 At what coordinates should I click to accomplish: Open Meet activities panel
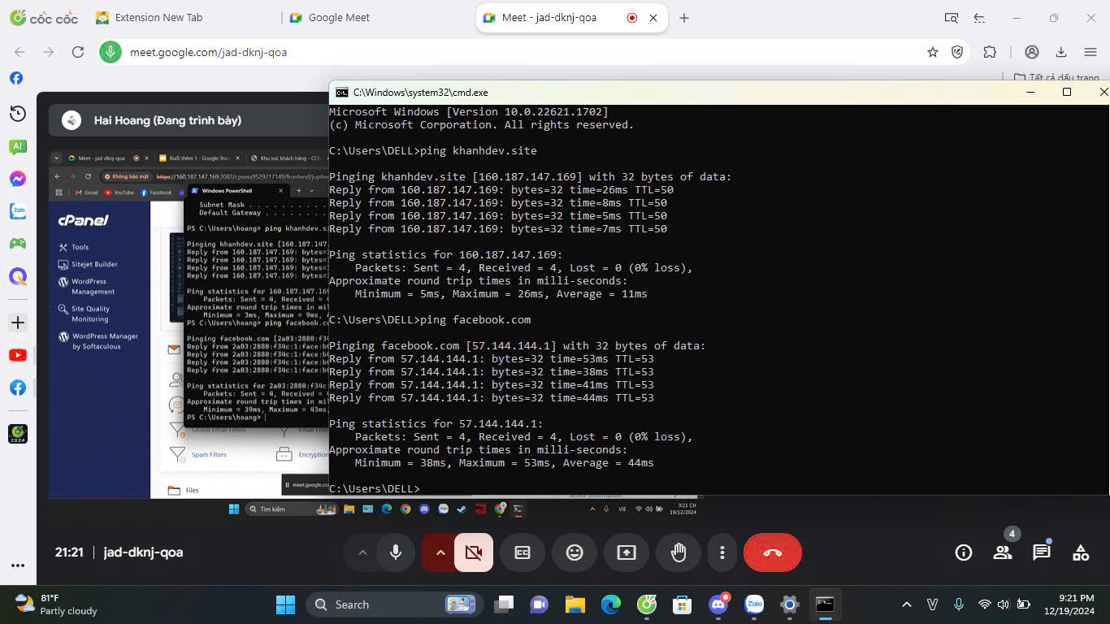pos(1081,552)
